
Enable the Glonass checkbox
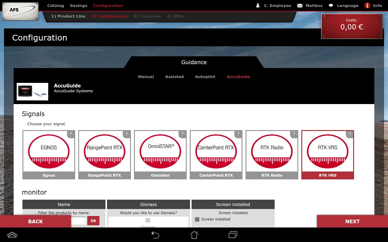pos(148,221)
